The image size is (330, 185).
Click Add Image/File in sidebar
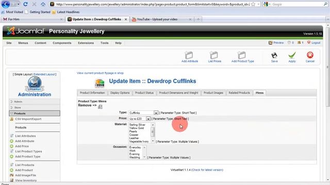pyautogui.click(x=25, y=175)
